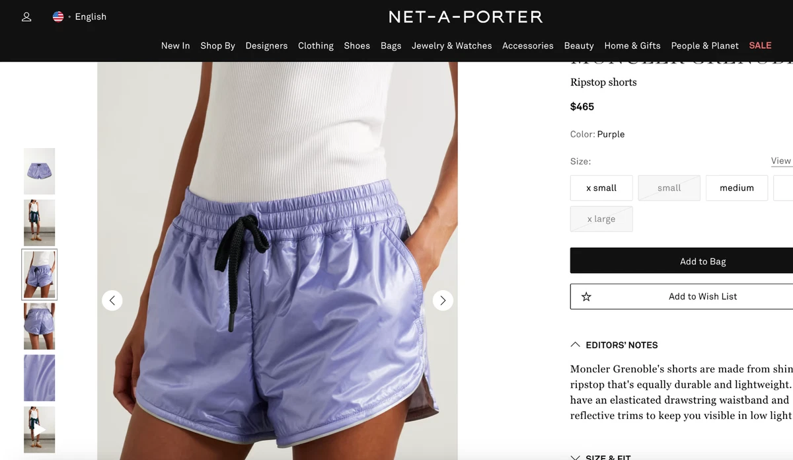Open the English language selector

pyautogui.click(x=91, y=17)
